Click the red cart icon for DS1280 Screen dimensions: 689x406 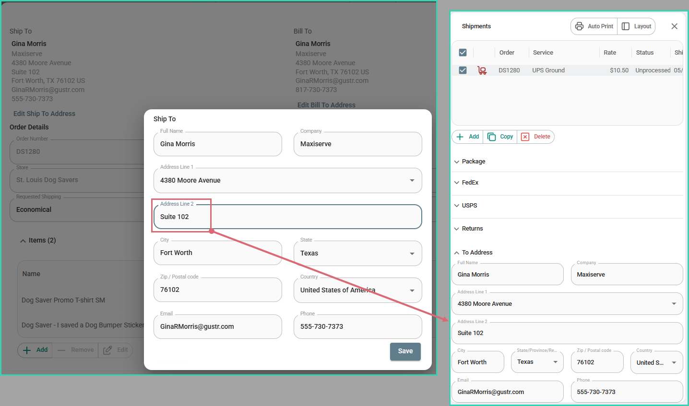click(482, 70)
